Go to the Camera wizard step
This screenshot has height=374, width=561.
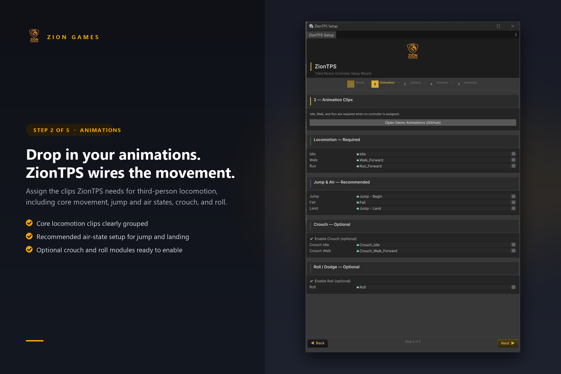coord(415,83)
